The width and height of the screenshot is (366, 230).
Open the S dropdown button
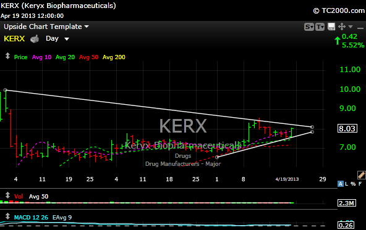pyautogui.click(x=309, y=27)
